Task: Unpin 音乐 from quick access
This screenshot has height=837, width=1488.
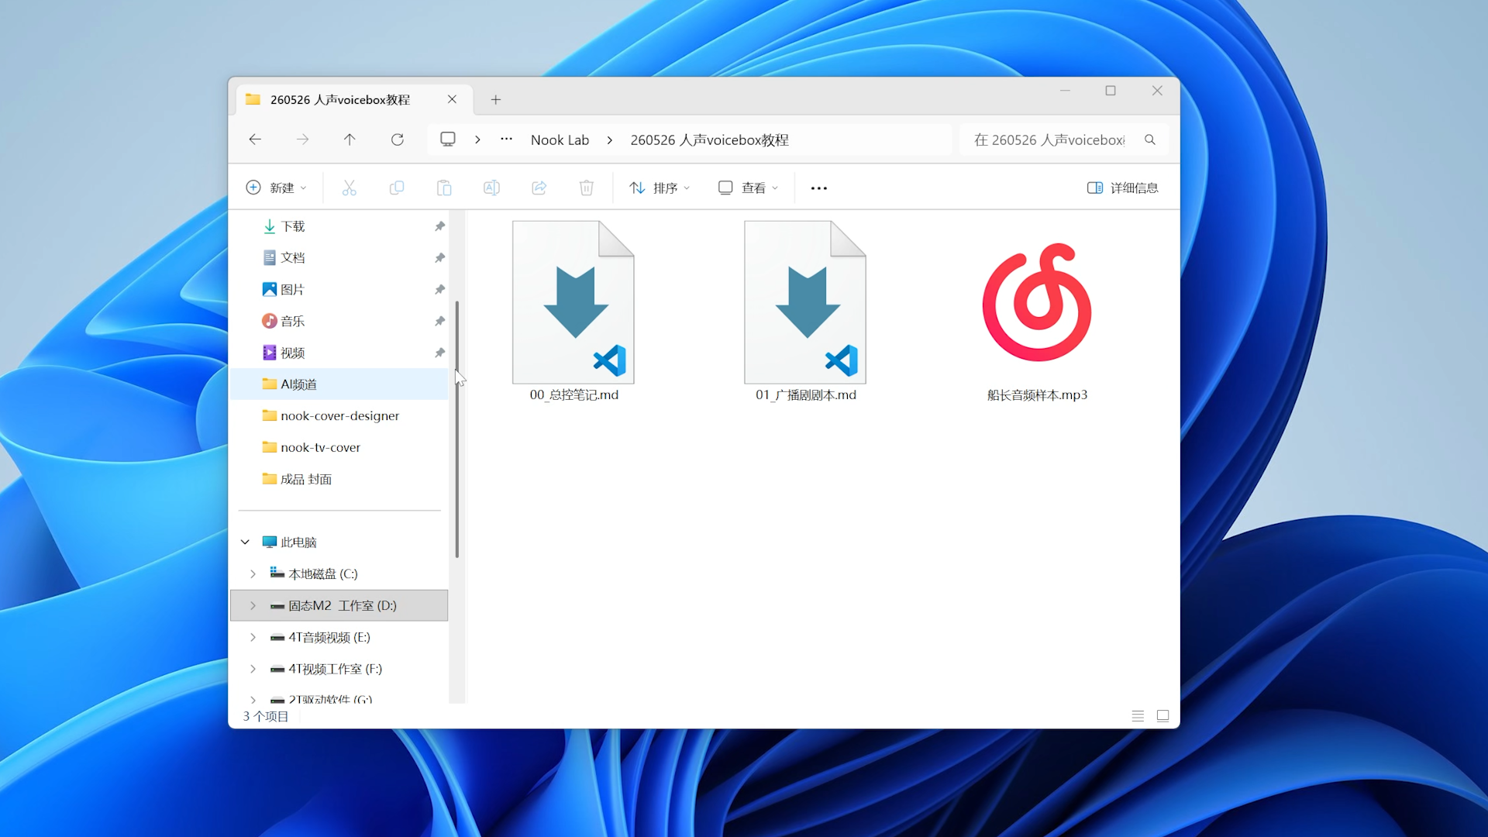Action: [x=439, y=321]
